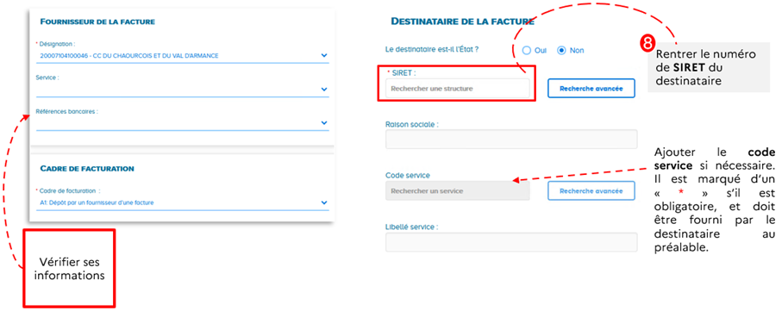782x311 pixels.
Task: Select the Oui radio button
Action: click(x=527, y=50)
